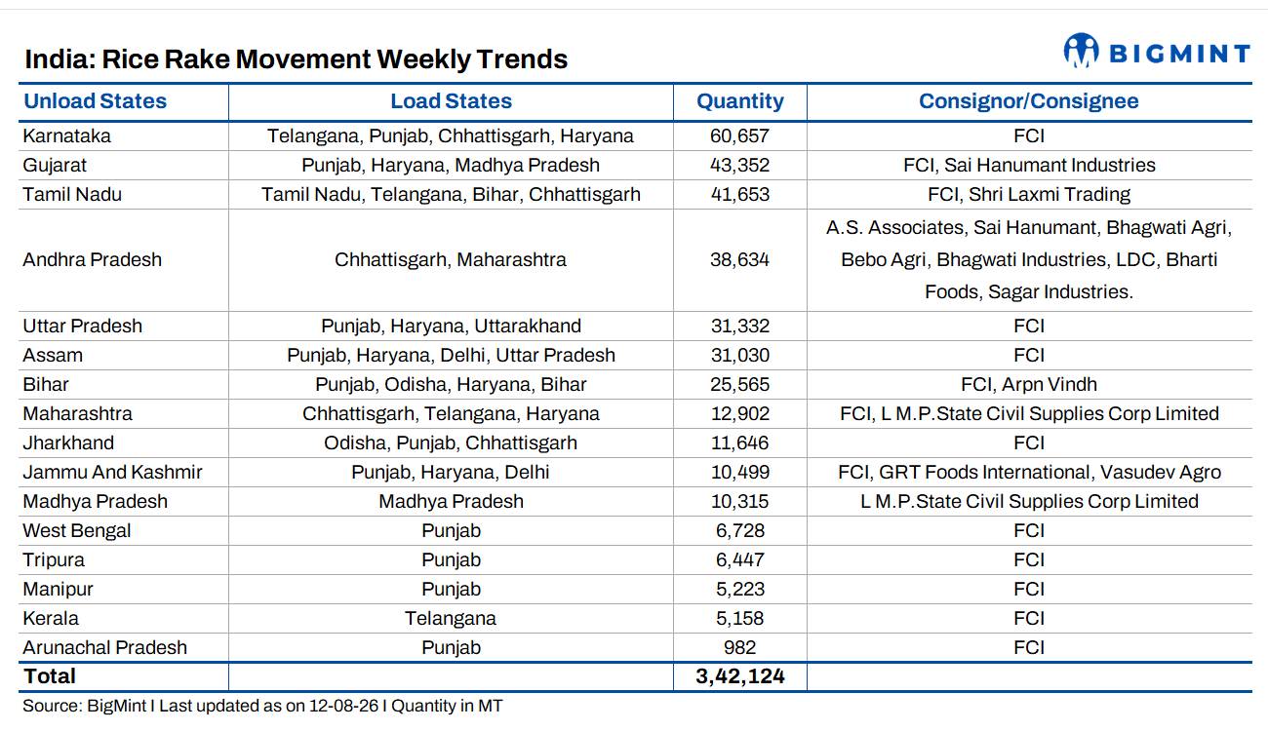This screenshot has width=1268, height=731.
Task: Click the quantity value 11,646
Action: point(740,442)
